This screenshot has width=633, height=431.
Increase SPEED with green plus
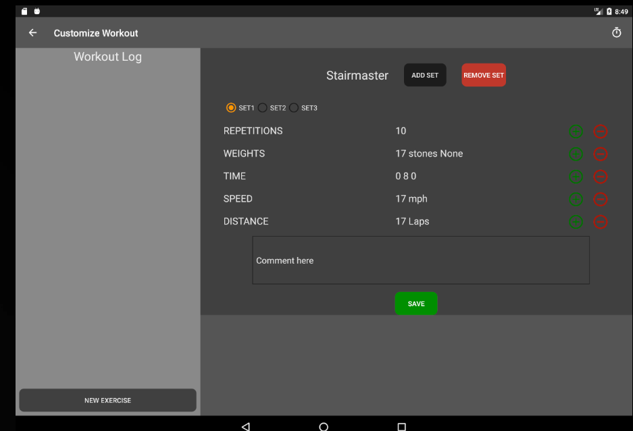point(576,199)
